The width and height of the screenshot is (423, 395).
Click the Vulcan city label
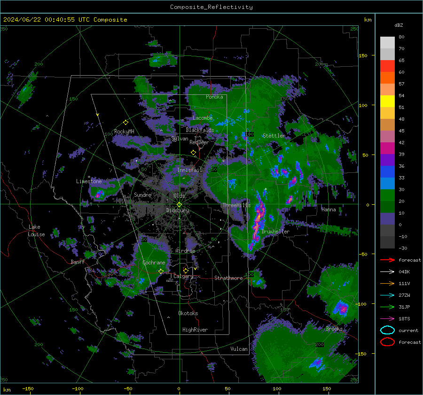point(239,349)
